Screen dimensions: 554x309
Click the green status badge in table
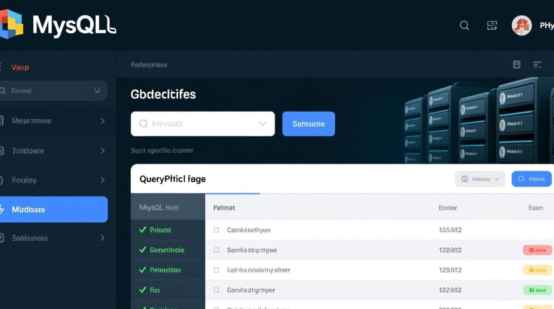[x=537, y=290]
